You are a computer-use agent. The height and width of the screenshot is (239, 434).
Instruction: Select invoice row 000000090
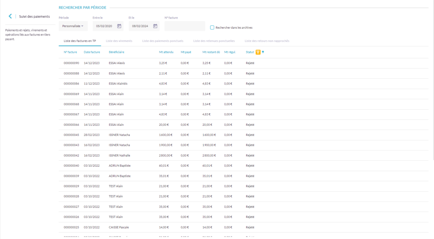[x=71, y=63]
